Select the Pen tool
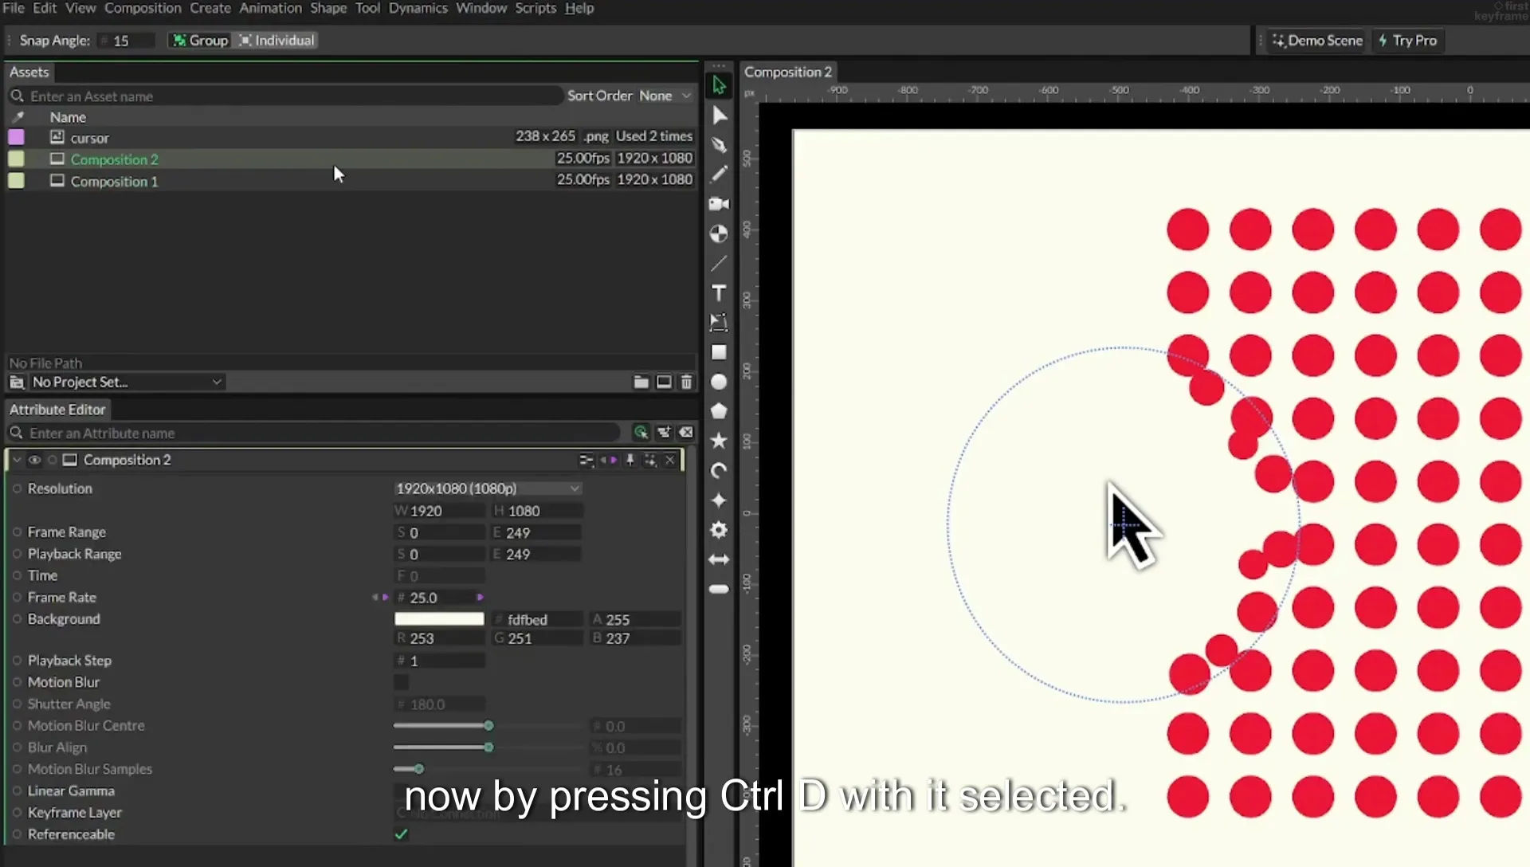 pos(719,144)
